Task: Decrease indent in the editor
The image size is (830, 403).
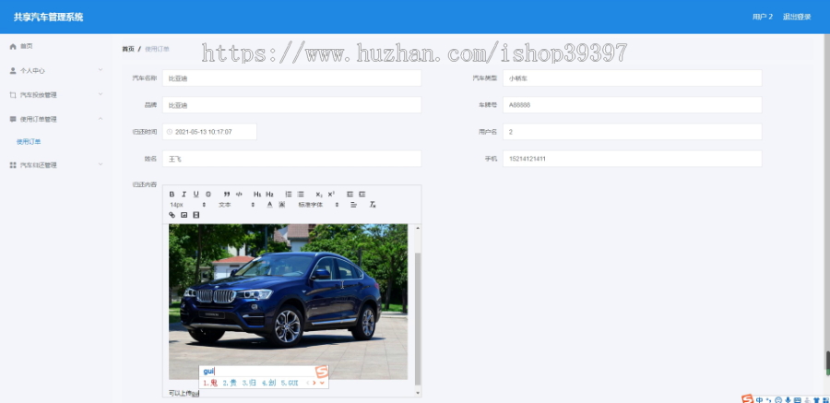Action: coord(350,195)
